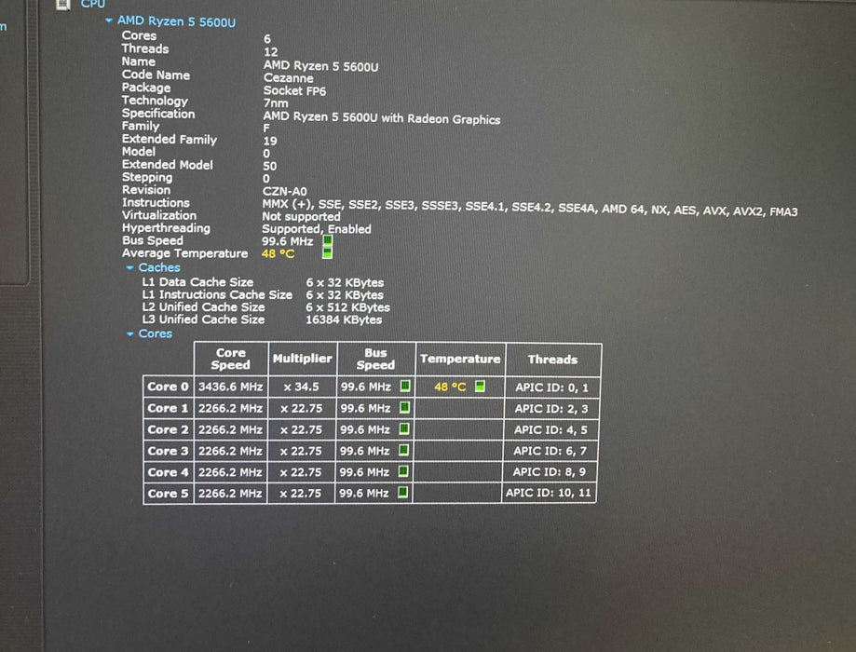Click the green graph icon beside Average Temperature
Screen dimensions: 856x652
click(x=327, y=253)
